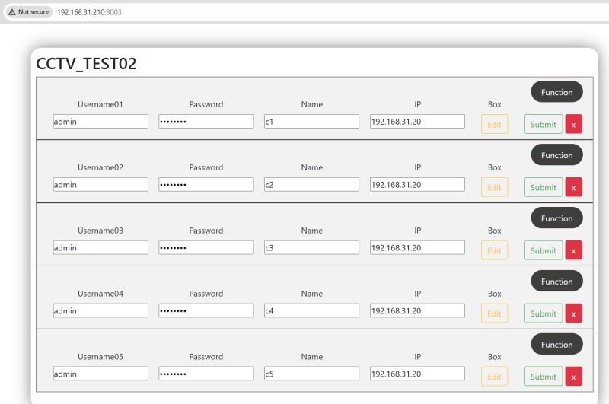Edit the box for camera c3
Image resolution: width=609 pixels, height=404 pixels.
[494, 250]
